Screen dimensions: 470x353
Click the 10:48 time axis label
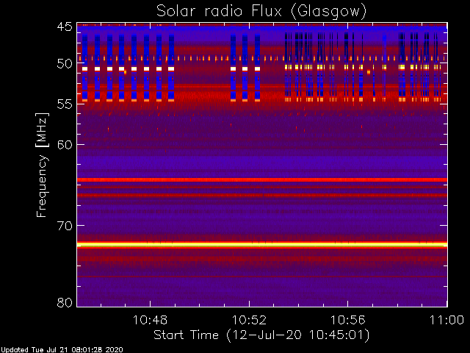tap(150, 320)
